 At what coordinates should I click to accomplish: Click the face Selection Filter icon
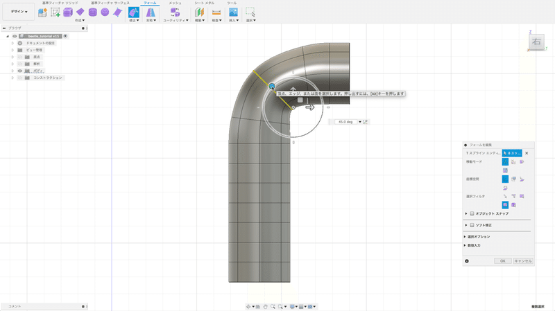tap(522, 196)
